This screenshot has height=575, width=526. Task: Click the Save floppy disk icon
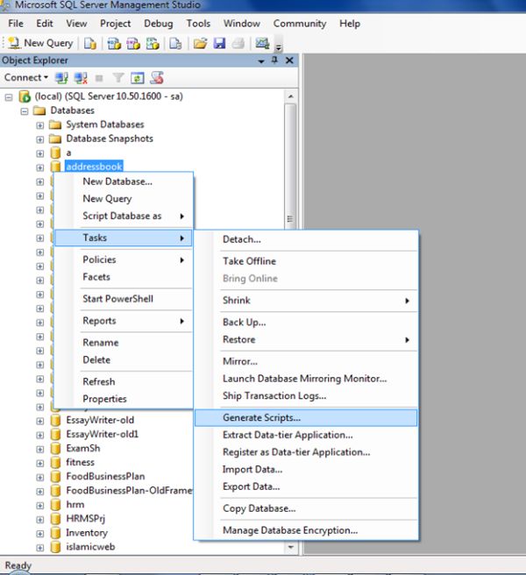pos(219,43)
